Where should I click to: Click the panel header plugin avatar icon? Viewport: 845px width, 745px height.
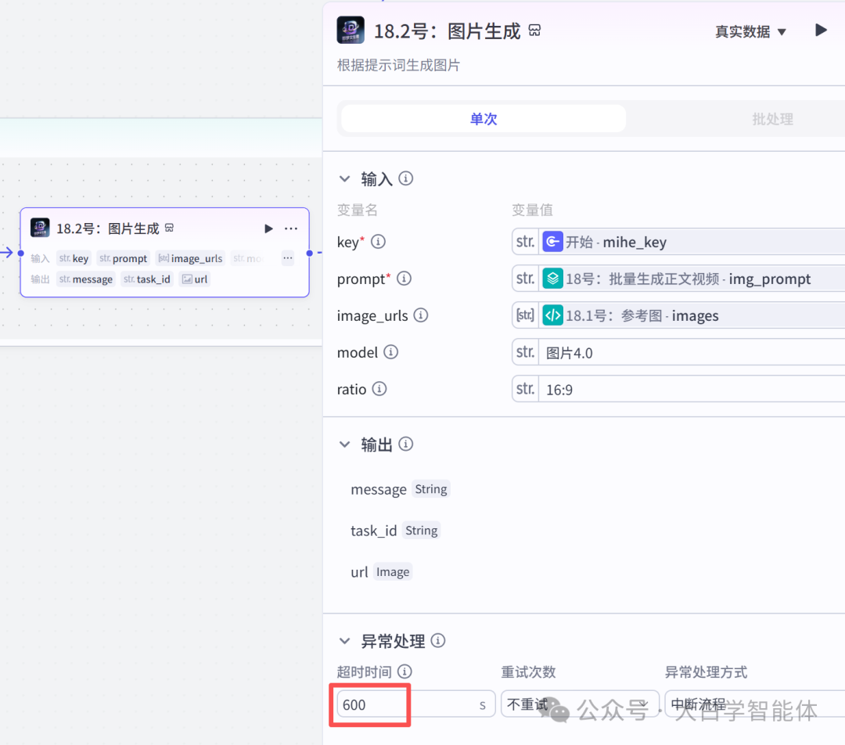tap(351, 30)
